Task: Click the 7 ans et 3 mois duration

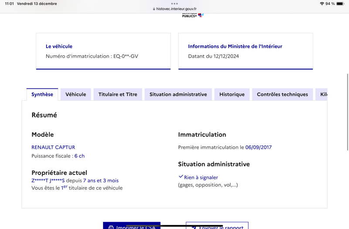Action: 101,181
